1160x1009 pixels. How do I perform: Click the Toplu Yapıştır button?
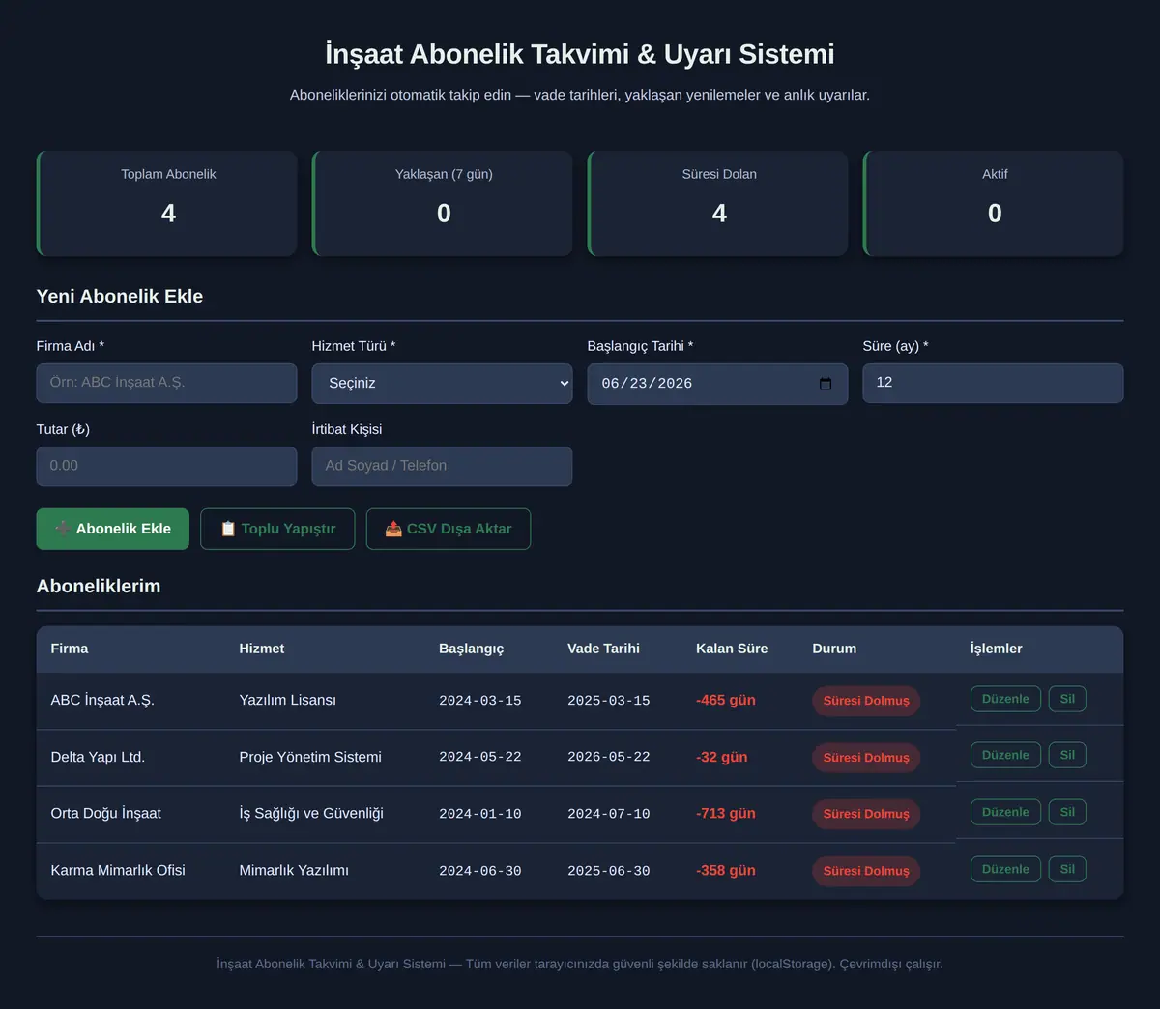click(277, 529)
